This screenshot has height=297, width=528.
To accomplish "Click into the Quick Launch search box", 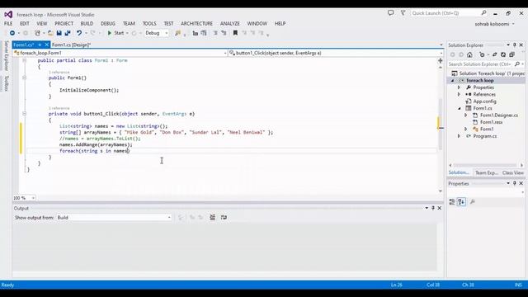I will pos(449,13).
